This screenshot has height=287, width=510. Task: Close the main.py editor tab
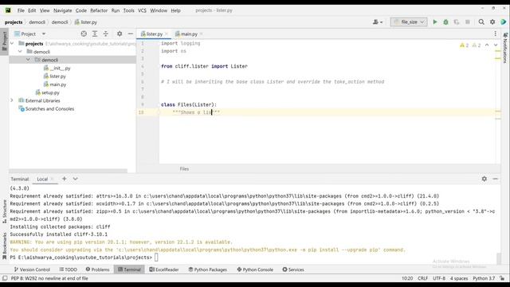[201, 33]
